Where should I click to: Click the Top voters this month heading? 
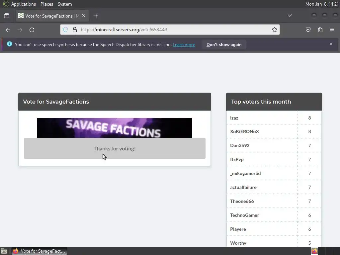coord(261,102)
